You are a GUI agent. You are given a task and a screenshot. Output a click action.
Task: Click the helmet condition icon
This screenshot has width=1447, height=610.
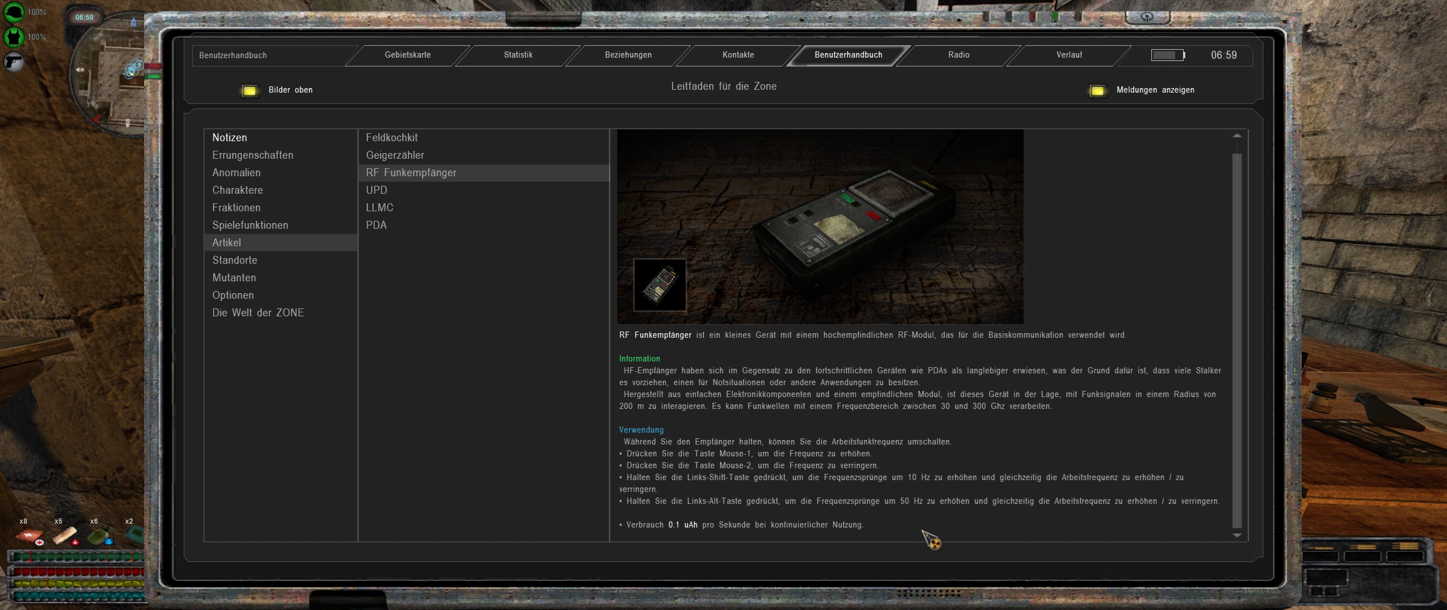click(x=14, y=12)
